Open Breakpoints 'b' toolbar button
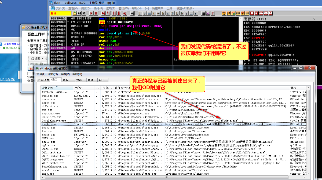322x180 pixels. pyautogui.click(x=182, y=13)
